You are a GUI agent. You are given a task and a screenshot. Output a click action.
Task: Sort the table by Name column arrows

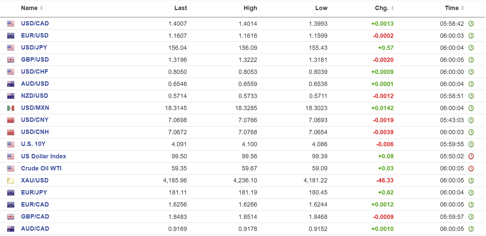[x=42, y=8]
